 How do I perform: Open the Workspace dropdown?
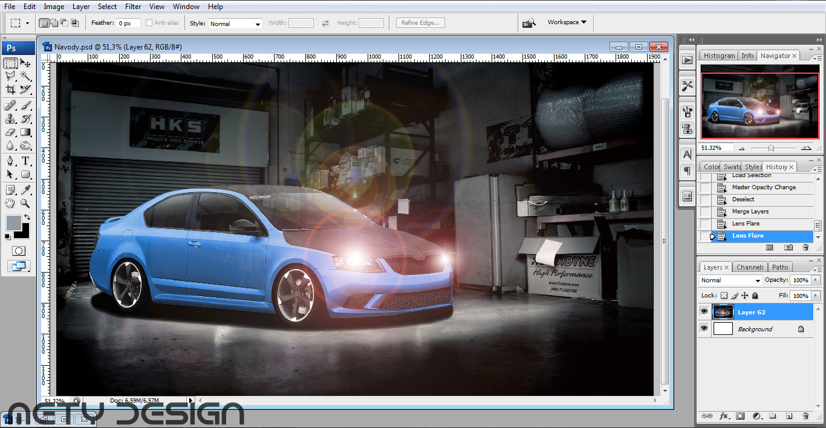click(x=567, y=22)
